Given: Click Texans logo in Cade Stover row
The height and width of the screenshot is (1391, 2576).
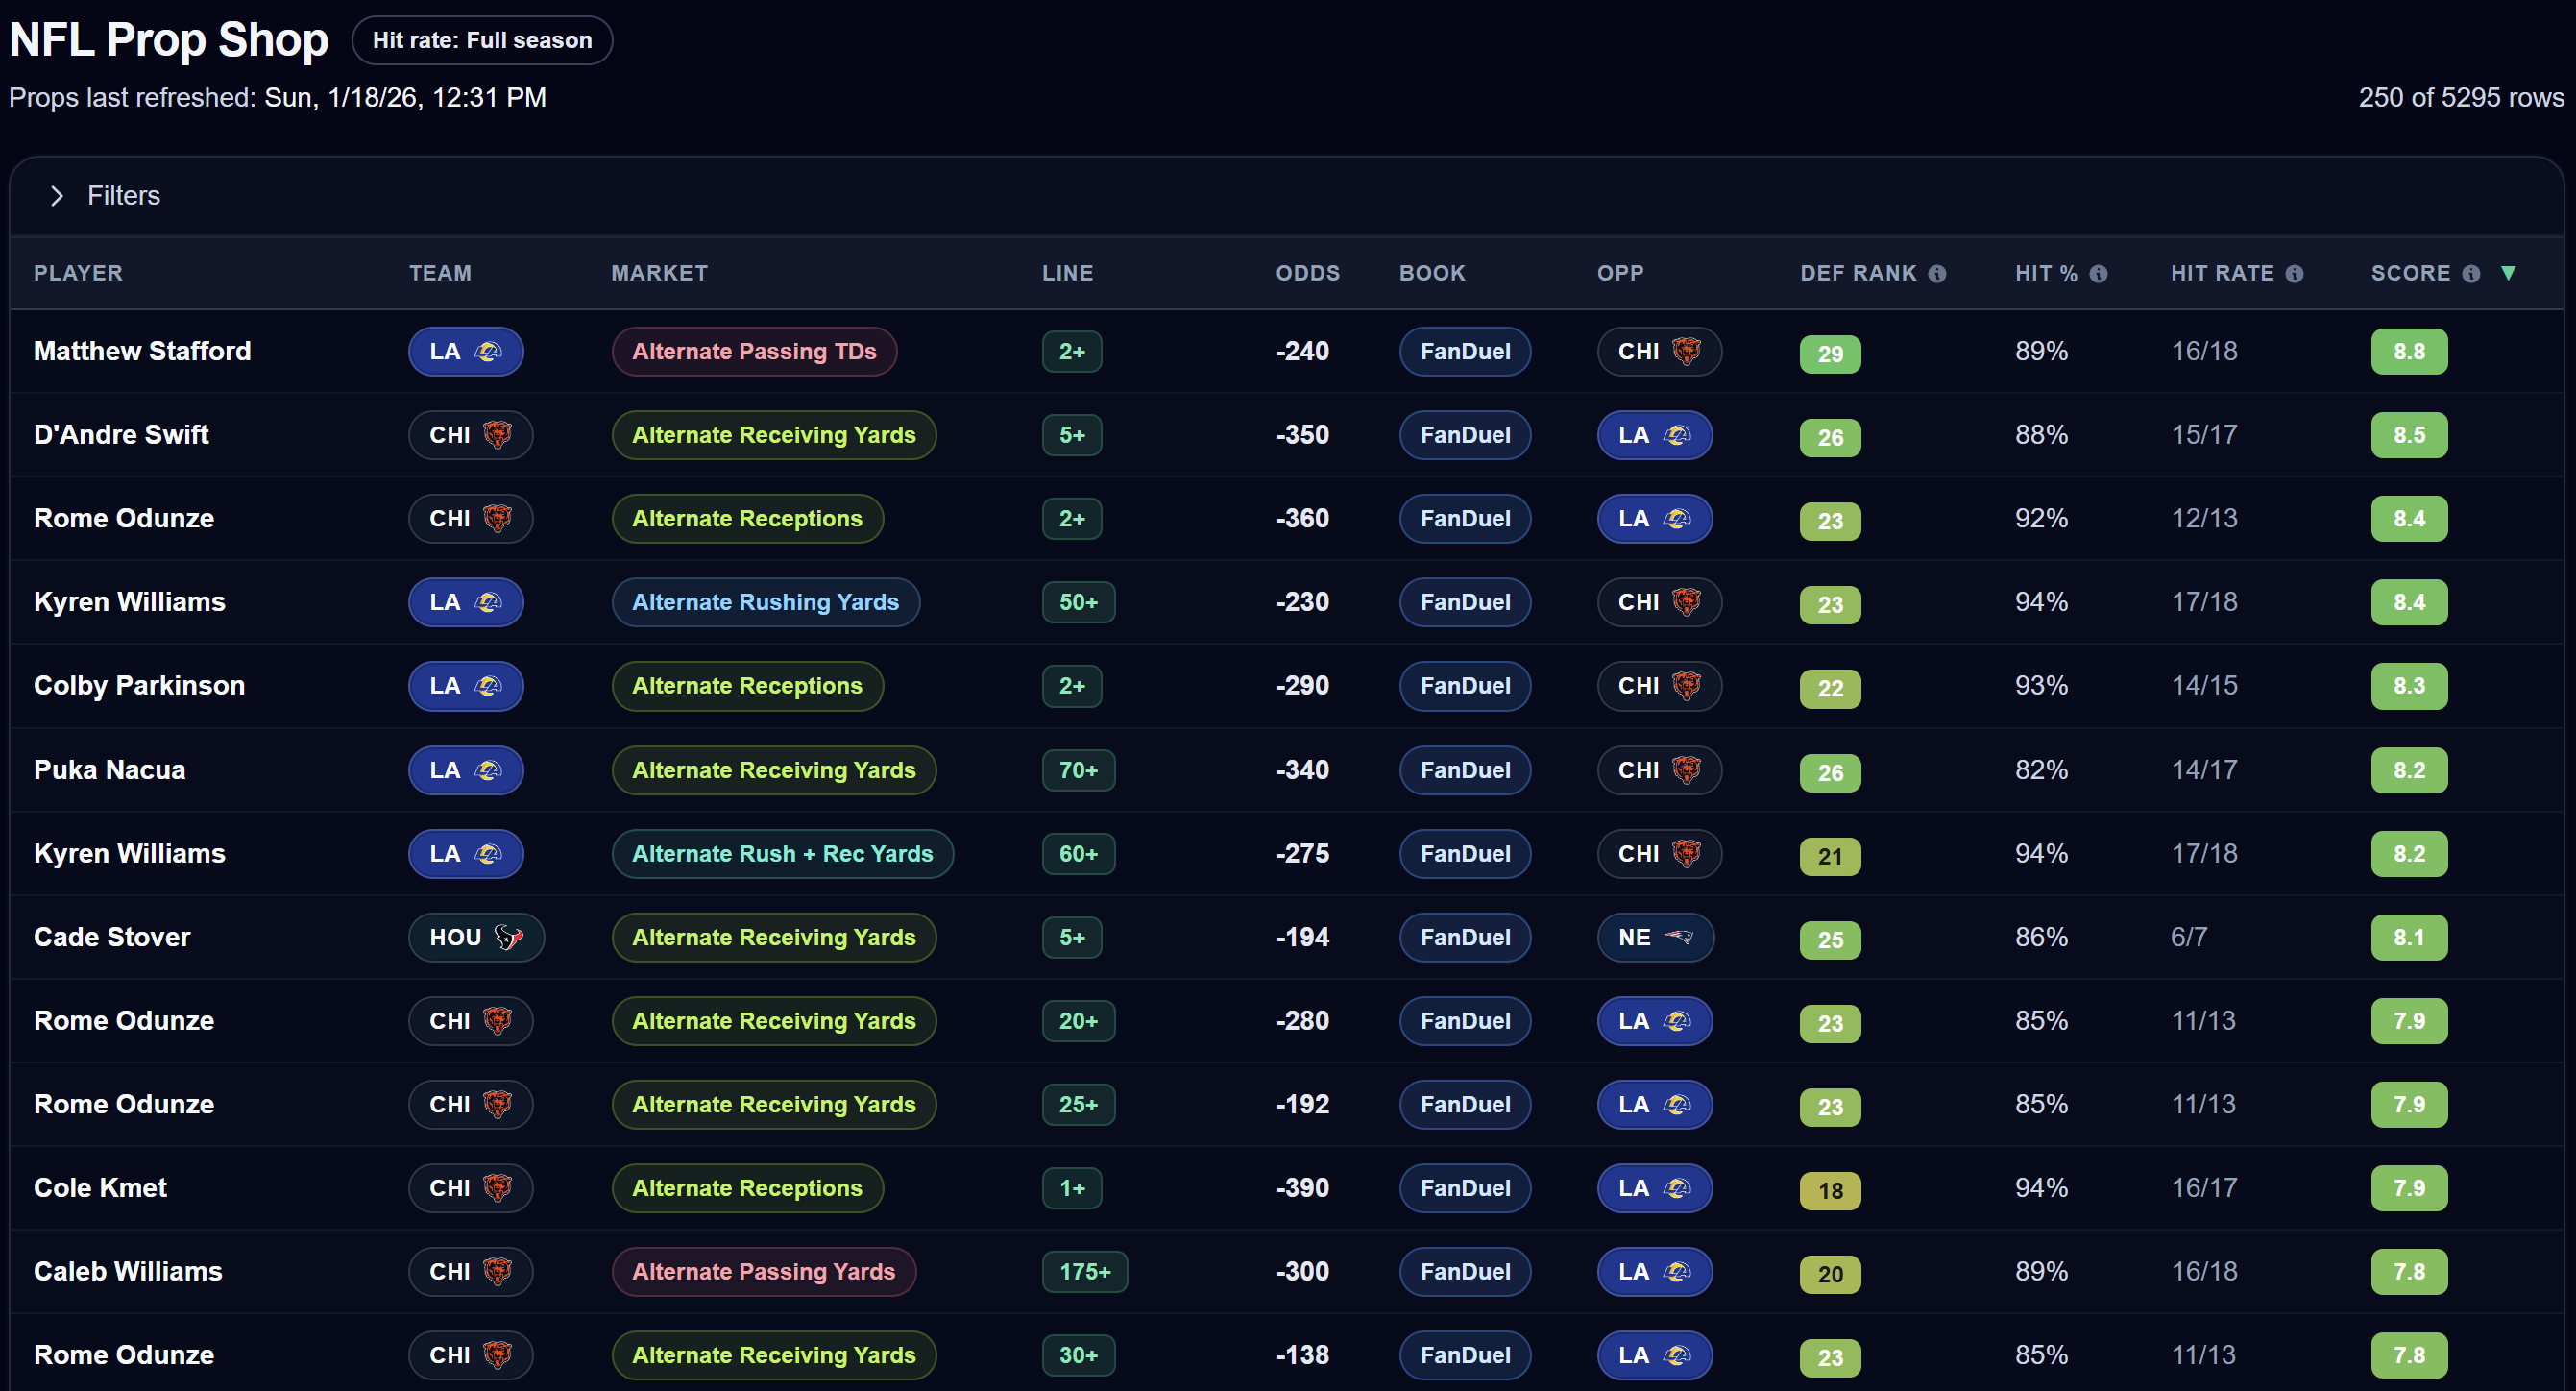Looking at the screenshot, I should coord(508,938).
